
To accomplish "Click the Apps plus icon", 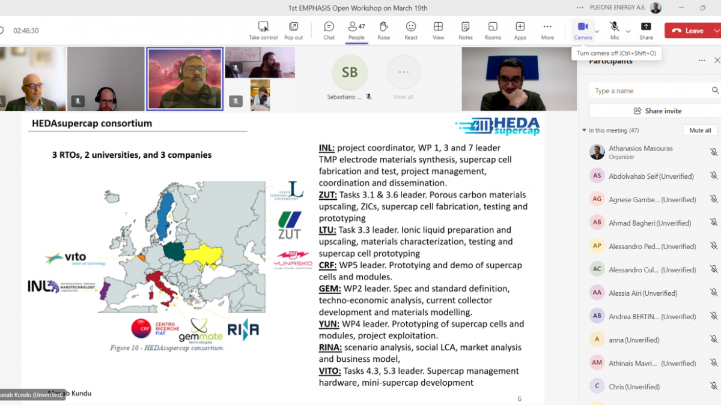I will pyautogui.click(x=520, y=30).
